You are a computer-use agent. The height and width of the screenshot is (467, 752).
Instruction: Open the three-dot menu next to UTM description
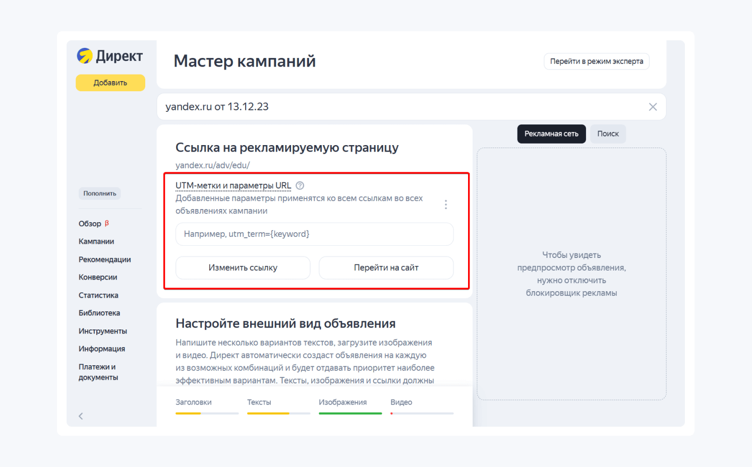tap(446, 205)
